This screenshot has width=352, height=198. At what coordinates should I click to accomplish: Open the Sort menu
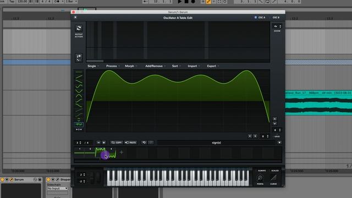[x=176, y=66]
